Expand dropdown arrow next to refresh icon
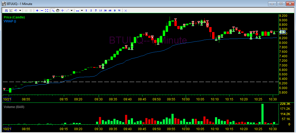This screenshot has height=133, width=296. [x=20, y=11]
